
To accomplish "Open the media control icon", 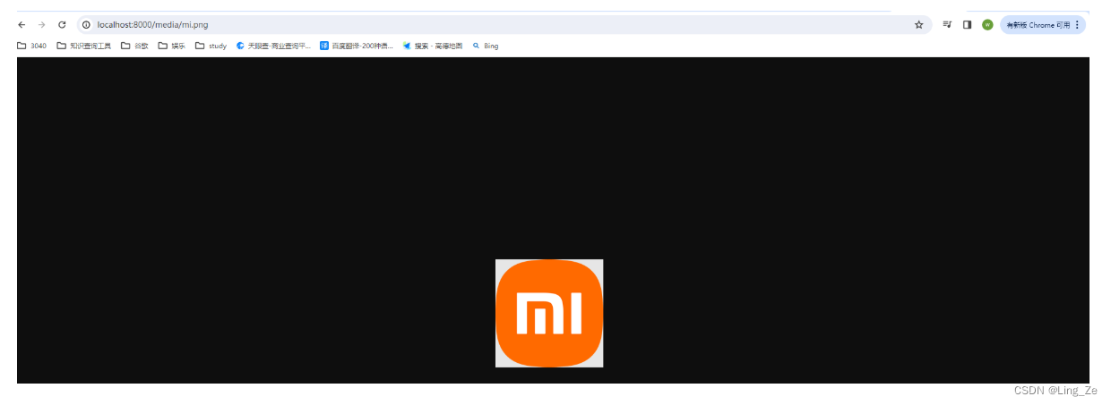I will coord(947,25).
